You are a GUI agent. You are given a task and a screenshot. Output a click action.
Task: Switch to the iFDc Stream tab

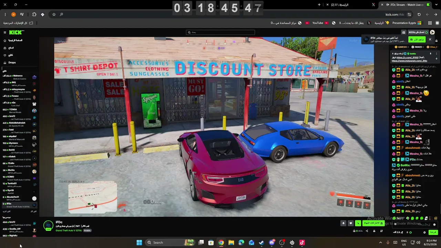[x=405, y=5]
